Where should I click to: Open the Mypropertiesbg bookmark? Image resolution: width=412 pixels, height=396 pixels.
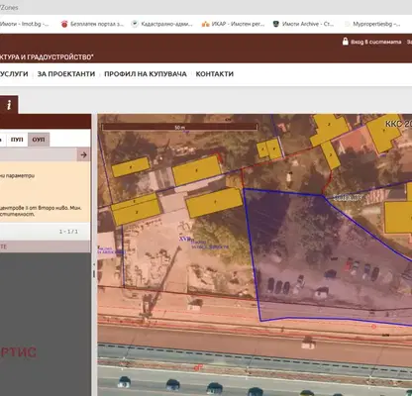coord(372,24)
